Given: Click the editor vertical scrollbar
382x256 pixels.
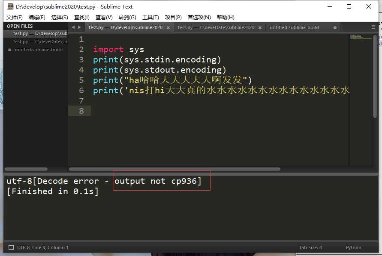Looking at the screenshot, I should [x=375, y=77].
